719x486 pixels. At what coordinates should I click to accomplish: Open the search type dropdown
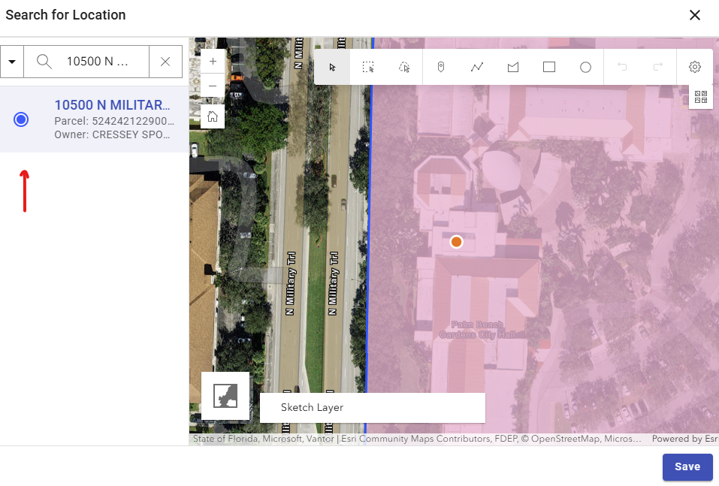[12, 61]
